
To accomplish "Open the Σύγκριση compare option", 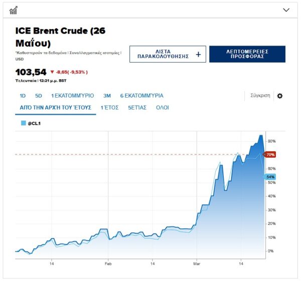I will pyautogui.click(x=260, y=96).
